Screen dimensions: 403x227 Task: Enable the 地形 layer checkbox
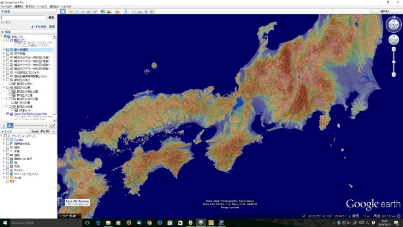[x=7, y=181]
